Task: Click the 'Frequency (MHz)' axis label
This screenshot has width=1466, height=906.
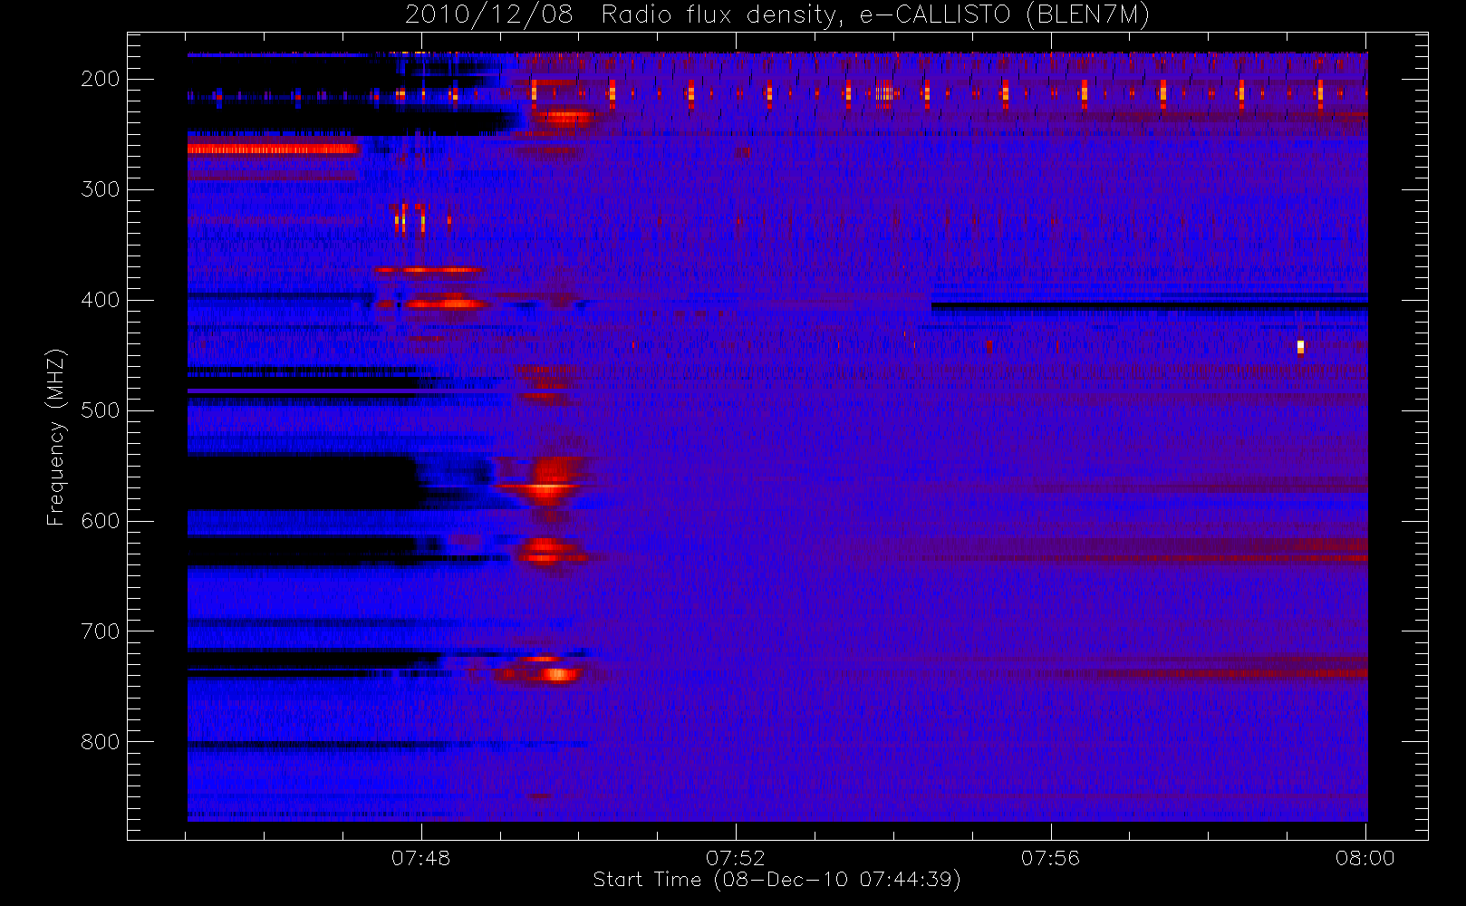Action: point(56,437)
